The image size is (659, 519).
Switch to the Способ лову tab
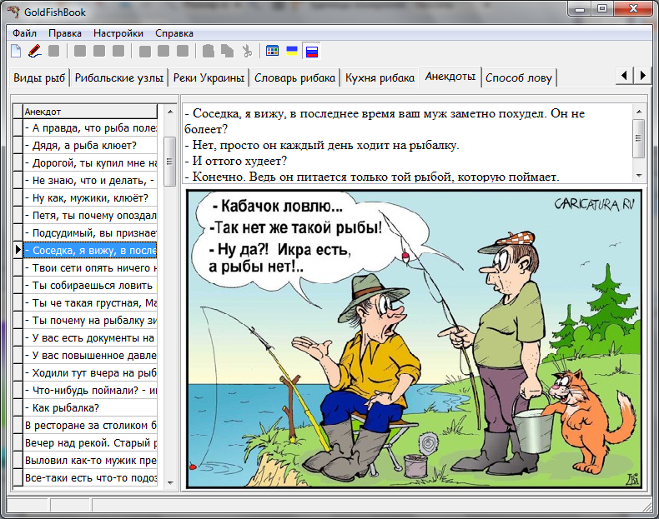519,78
